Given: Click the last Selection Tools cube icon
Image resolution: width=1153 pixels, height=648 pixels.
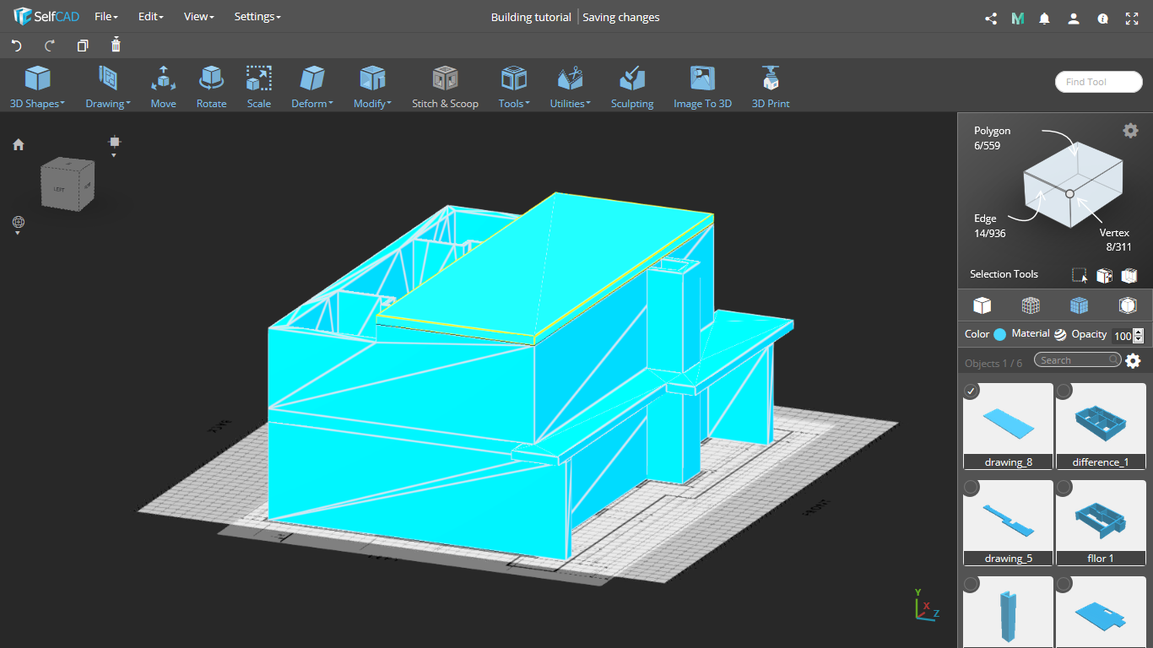Looking at the screenshot, I should point(1129,275).
